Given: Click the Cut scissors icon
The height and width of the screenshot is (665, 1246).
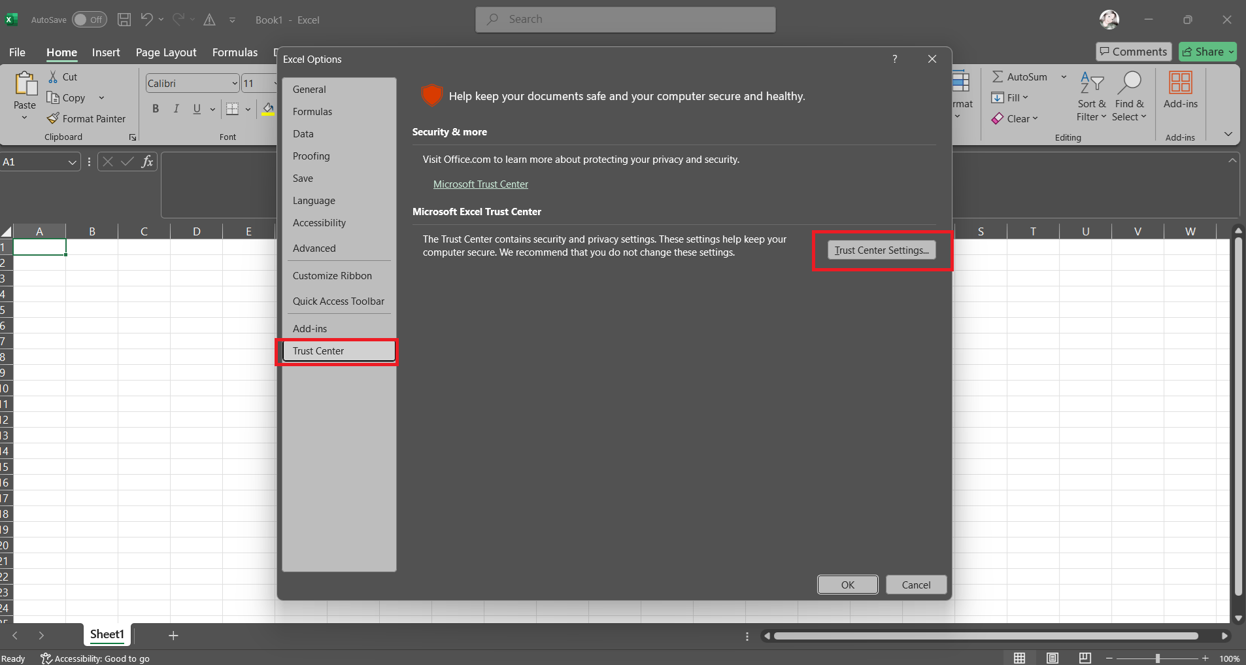Looking at the screenshot, I should tap(53, 77).
